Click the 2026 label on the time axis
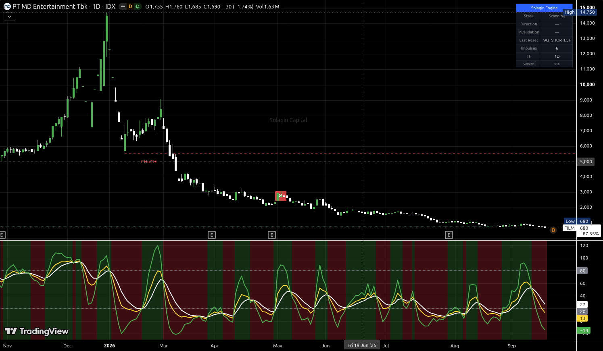 pos(109,346)
